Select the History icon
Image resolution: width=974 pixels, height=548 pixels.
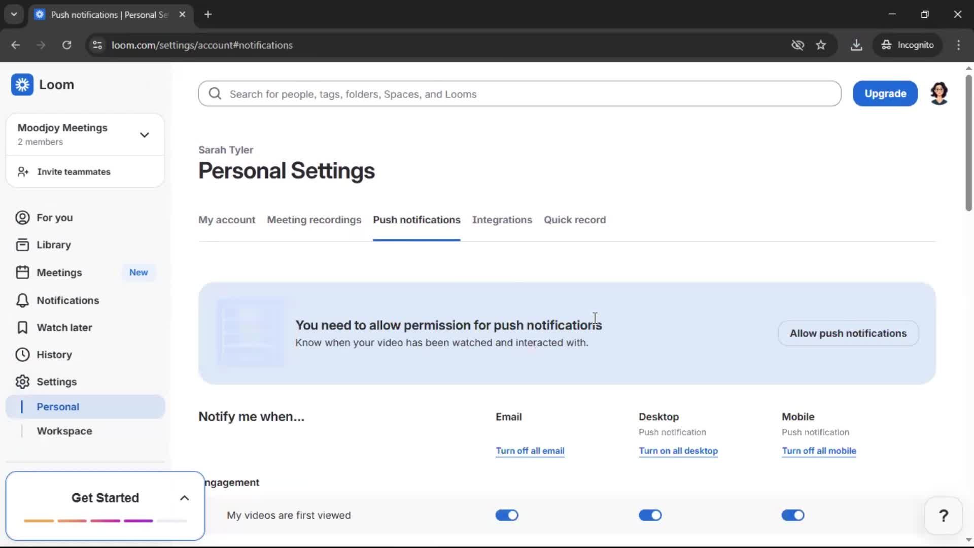pos(22,355)
